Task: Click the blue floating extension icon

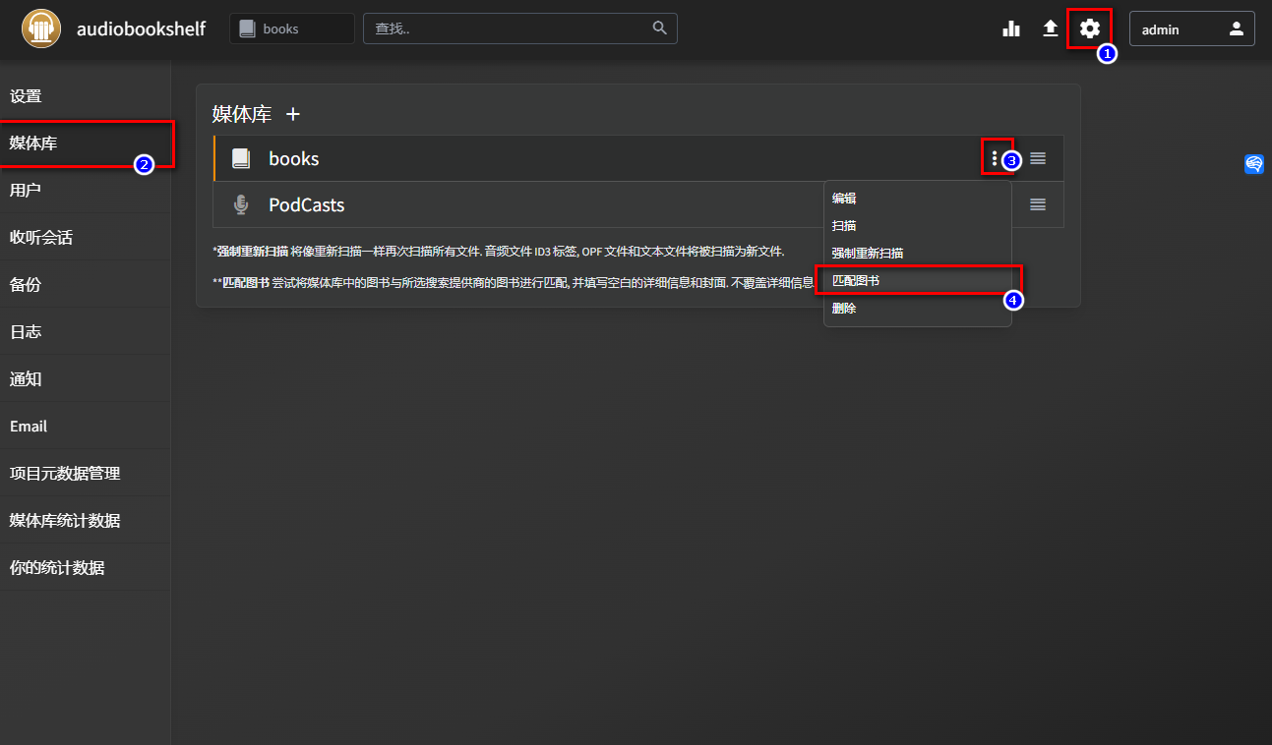Action: [x=1253, y=164]
